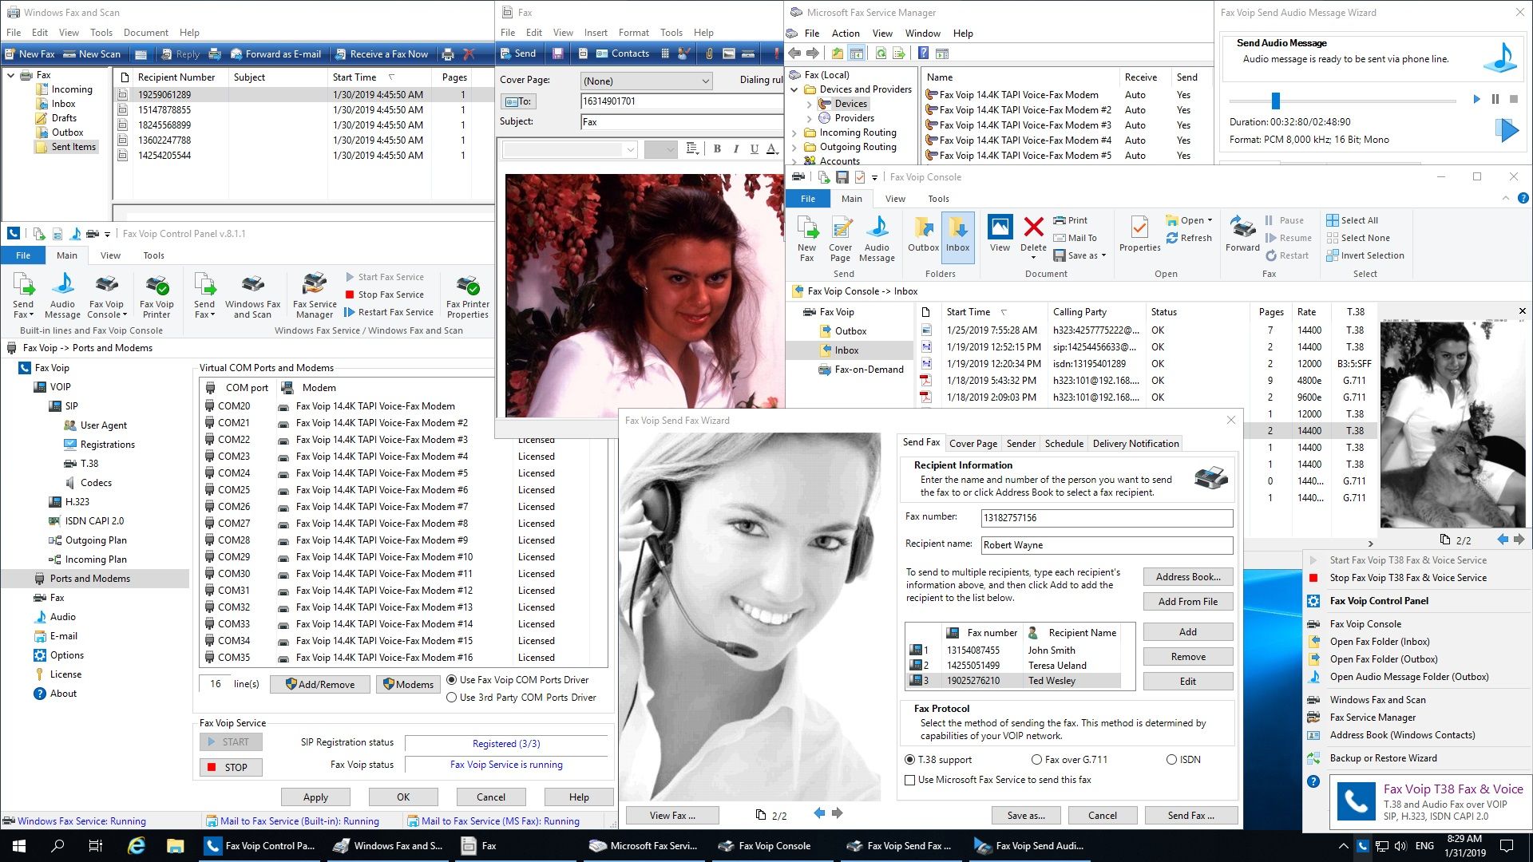The image size is (1533, 862).
Task: Enable Use Microsoft Fax Service checkbox
Action: 909,780
